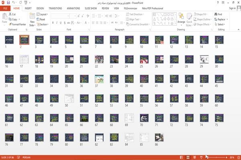Click the Numbering list icon

99,16
